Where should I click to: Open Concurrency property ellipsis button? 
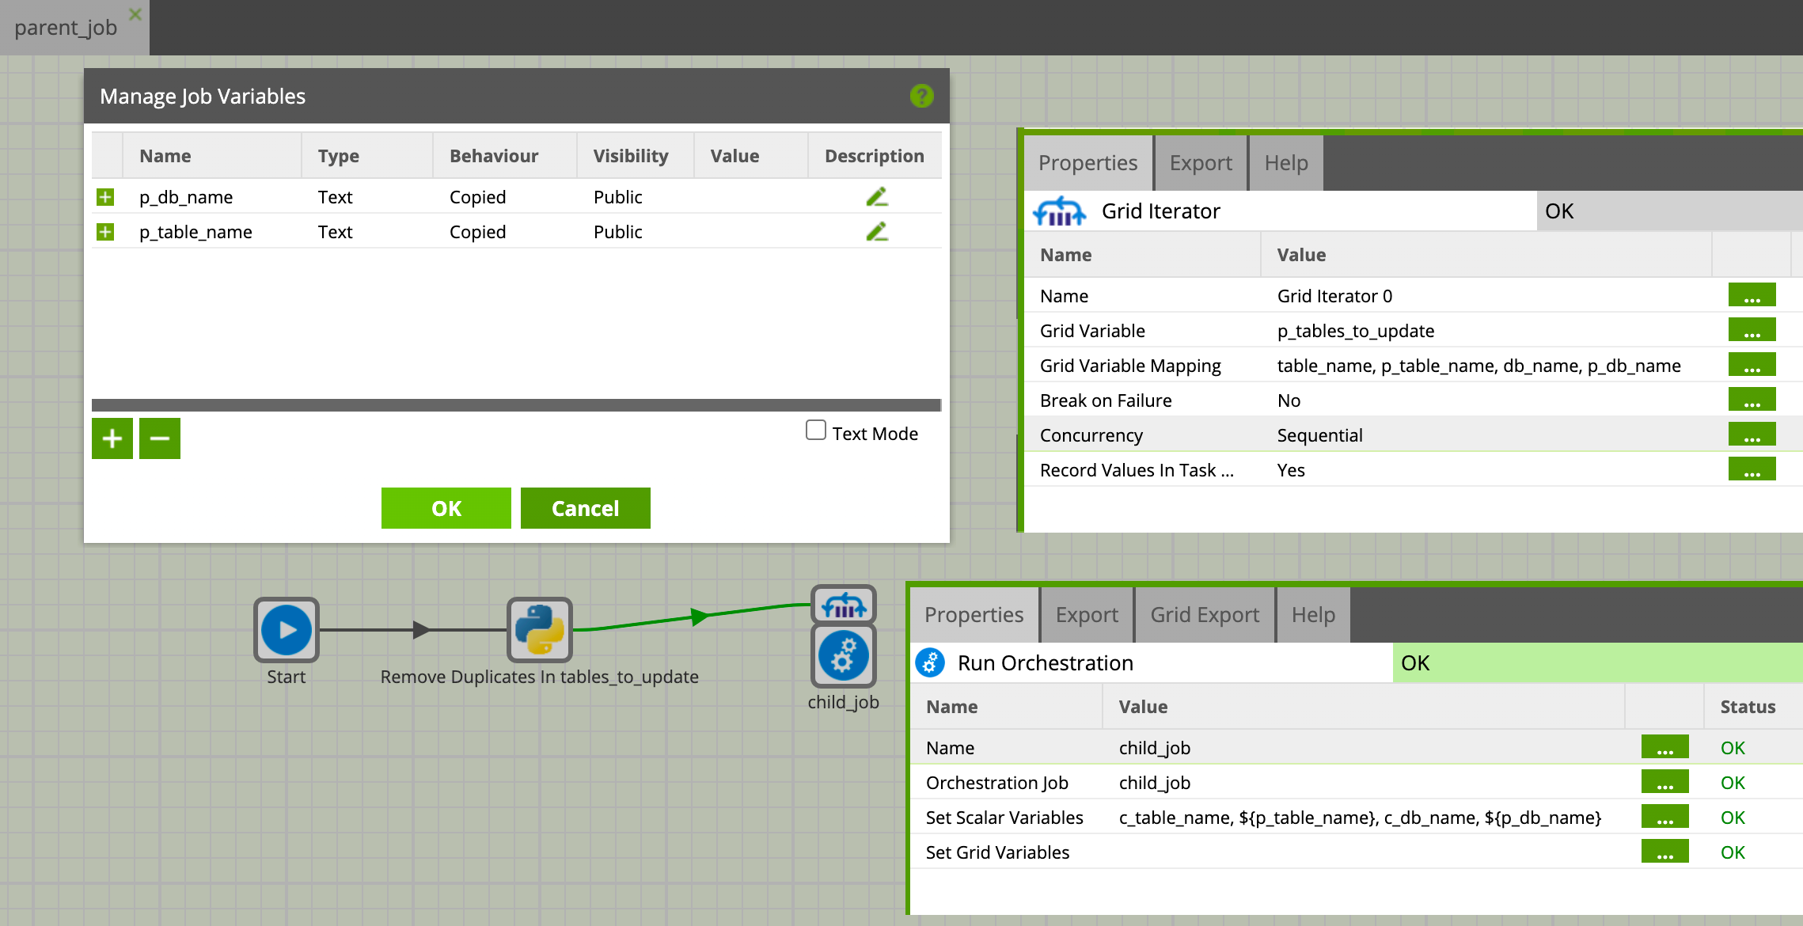point(1751,435)
